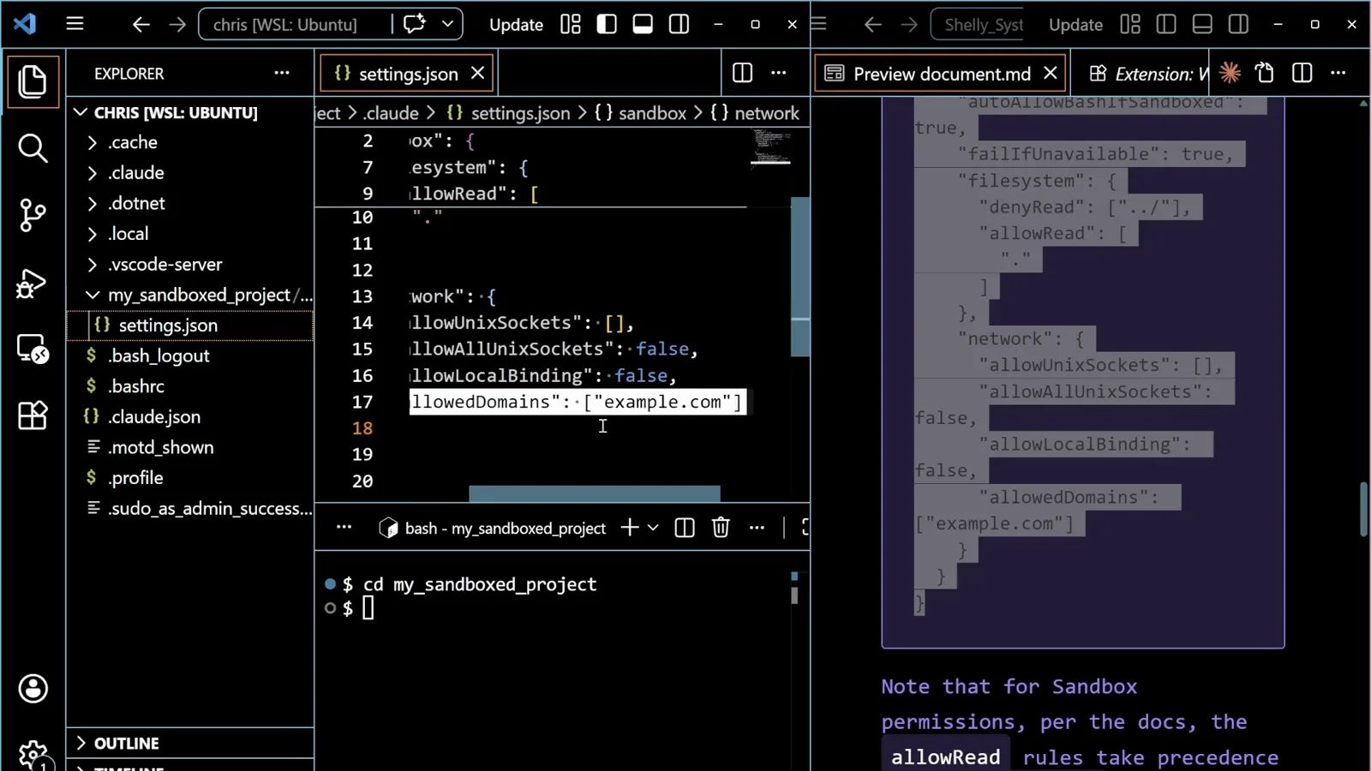
Task: Kill terminal with trash icon
Action: (x=721, y=528)
